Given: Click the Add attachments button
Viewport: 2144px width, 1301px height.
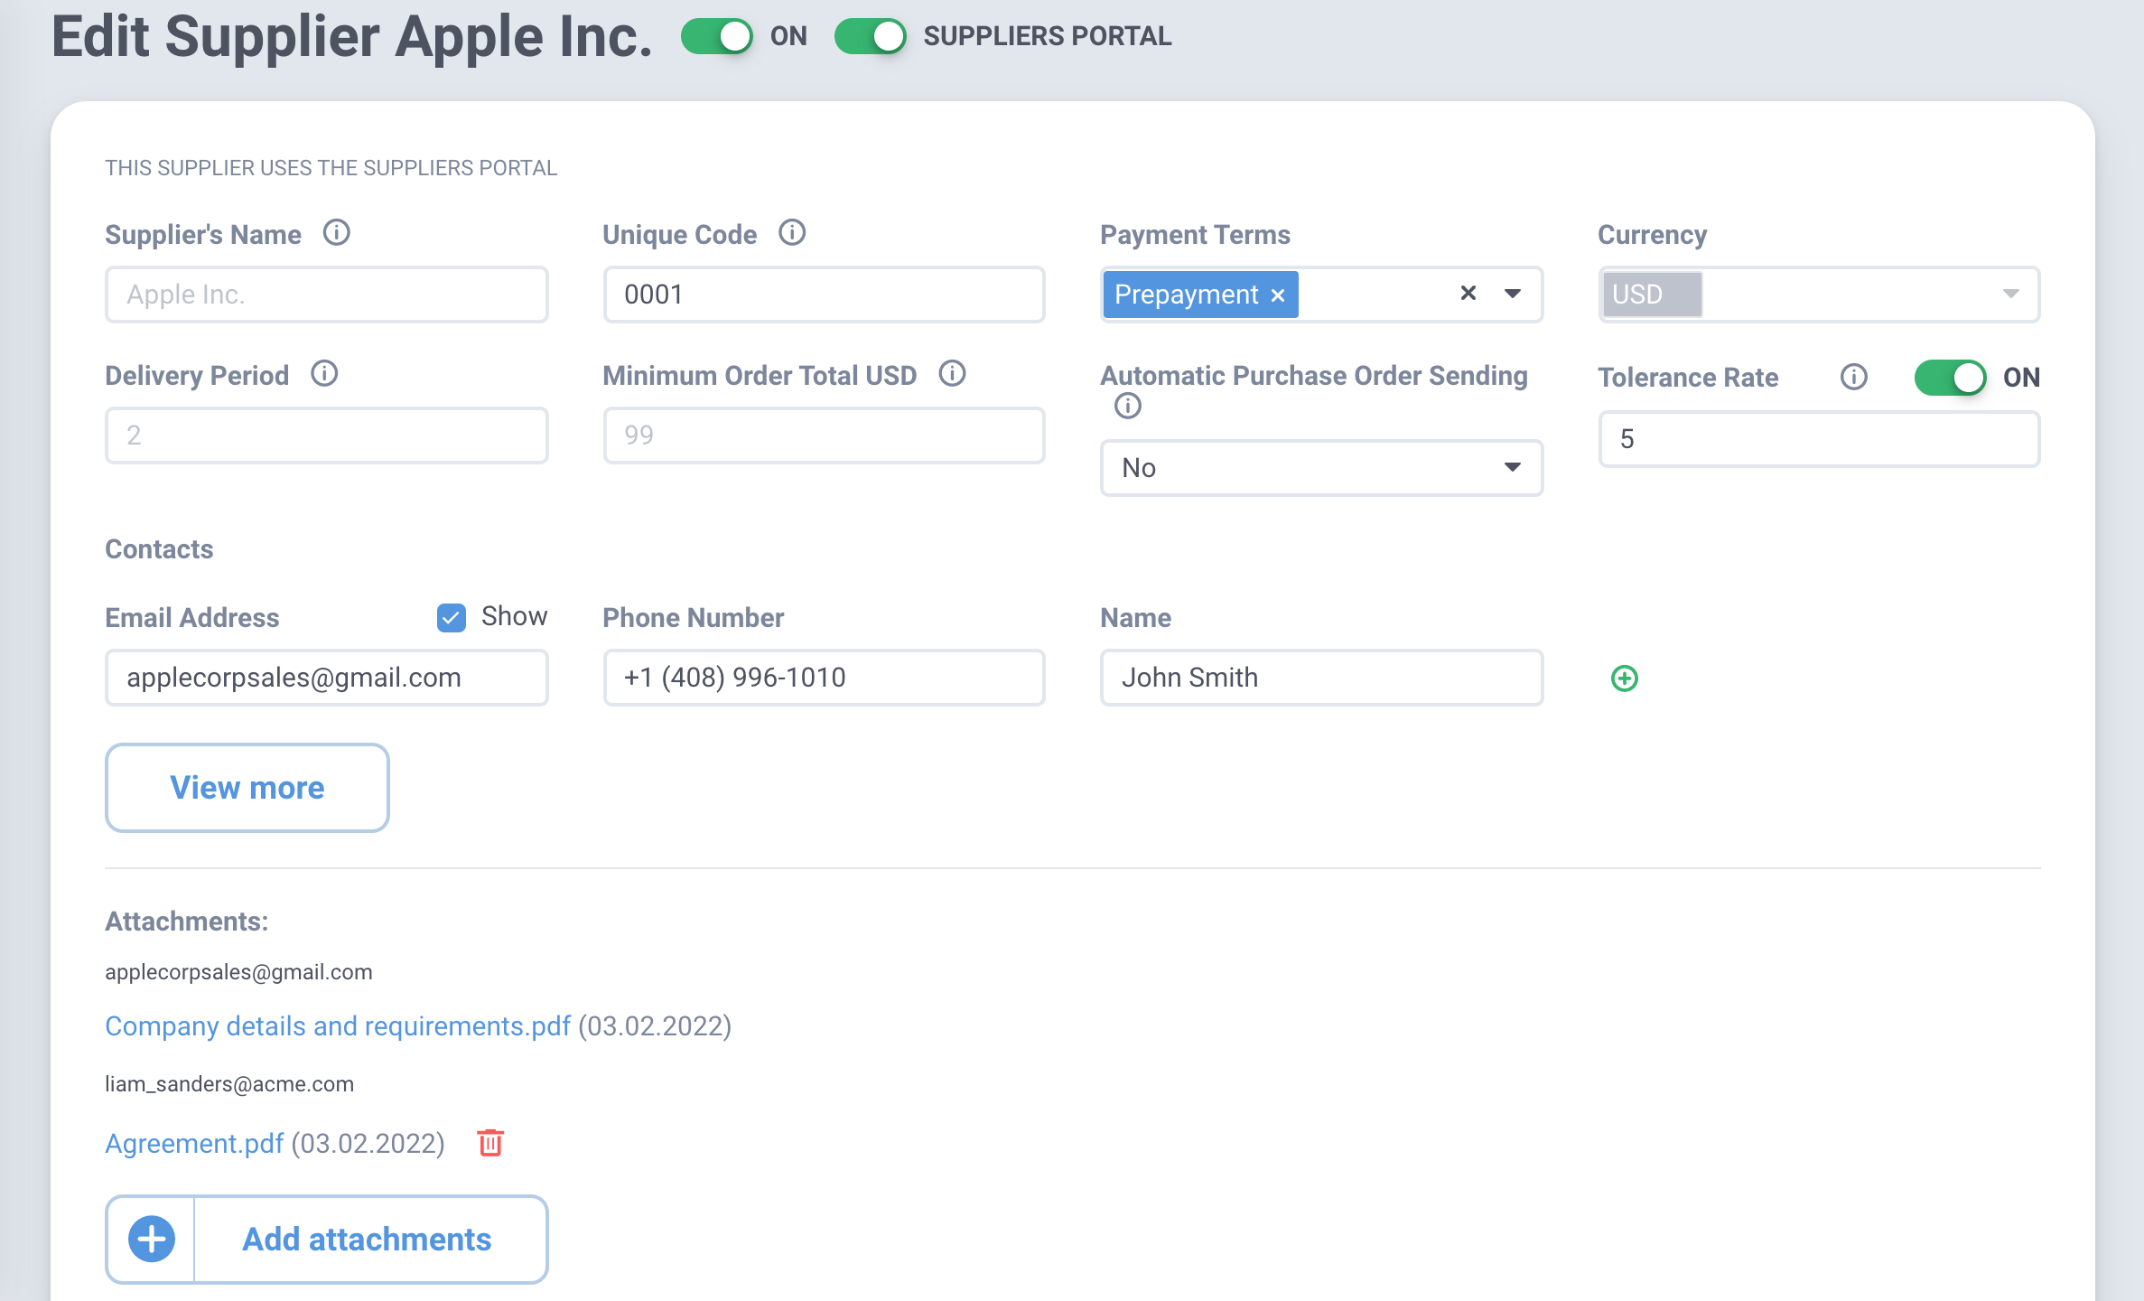Looking at the screenshot, I should pos(327,1240).
